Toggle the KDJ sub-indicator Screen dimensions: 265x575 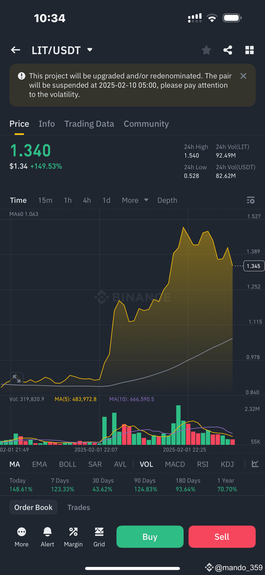(227, 464)
